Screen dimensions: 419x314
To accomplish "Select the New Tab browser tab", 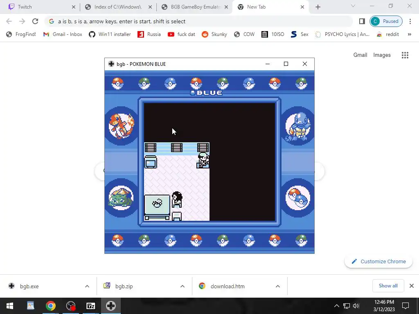I will pos(270,7).
